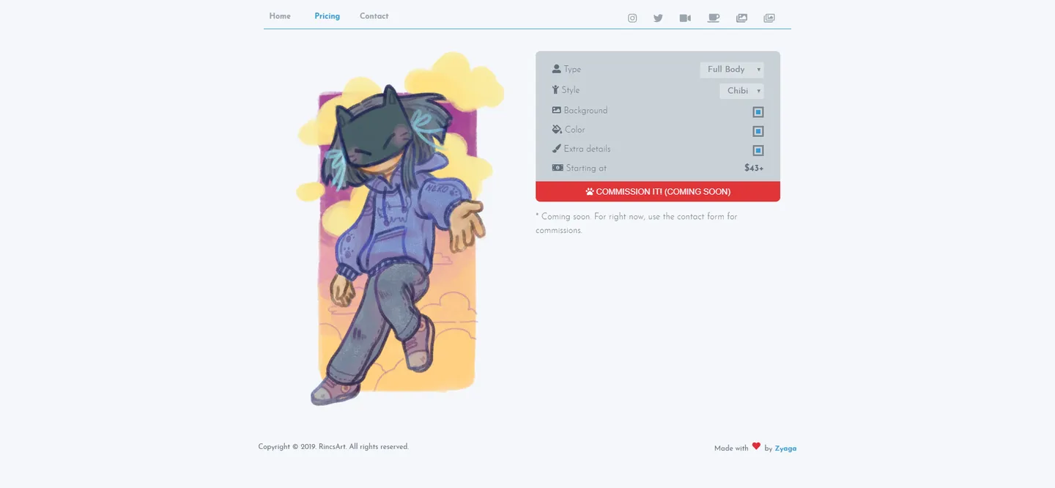Image resolution: width=1055 pixels, height=488 pixels.
Task: Click the Commission It (Coming Soon) button
Action: coord(658,191)
